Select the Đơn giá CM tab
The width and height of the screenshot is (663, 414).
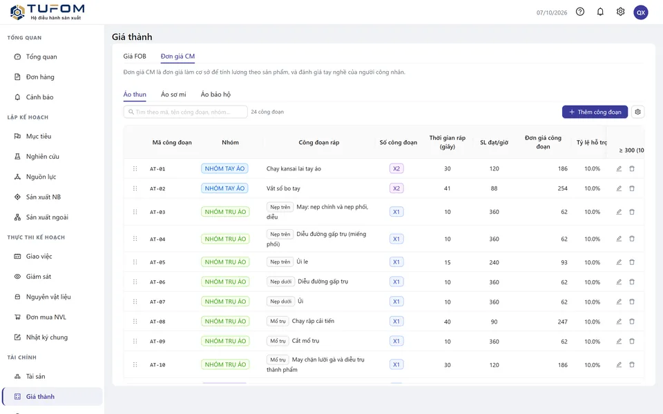point(177,56)
